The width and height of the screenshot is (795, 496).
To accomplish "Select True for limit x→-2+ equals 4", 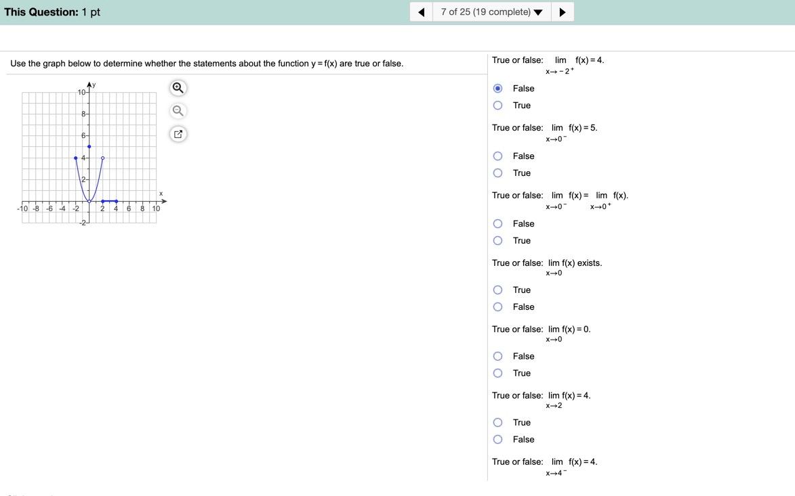I will tap(498, 106).
